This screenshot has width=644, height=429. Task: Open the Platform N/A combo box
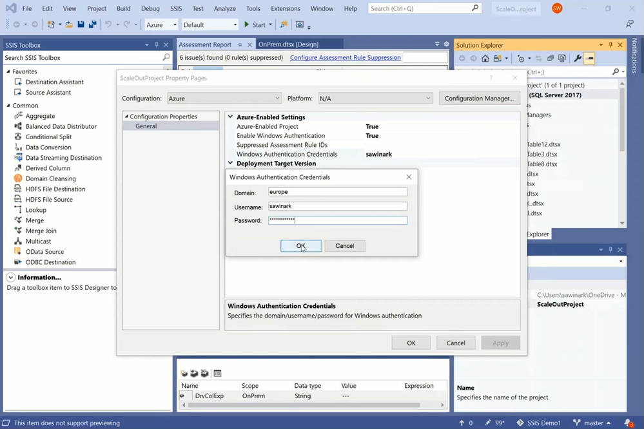375,99
